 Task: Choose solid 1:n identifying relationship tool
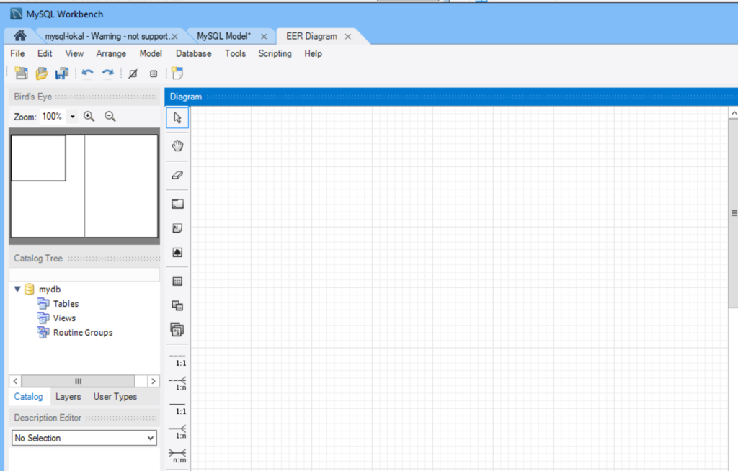coord(178,432)
